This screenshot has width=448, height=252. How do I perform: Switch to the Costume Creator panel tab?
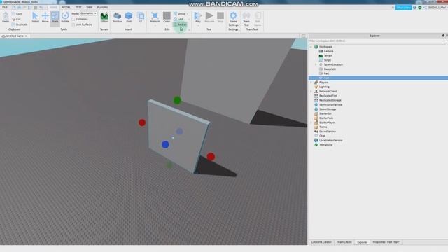(x=321, y=242)
